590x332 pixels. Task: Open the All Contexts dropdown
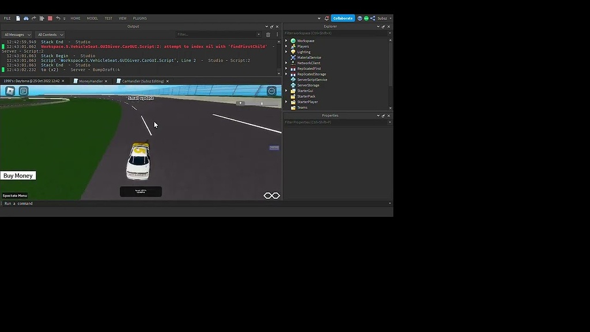click(50, 35)
